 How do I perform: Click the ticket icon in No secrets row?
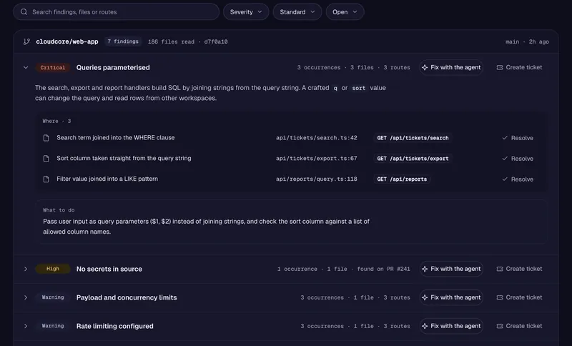click(x=499, y=269)
